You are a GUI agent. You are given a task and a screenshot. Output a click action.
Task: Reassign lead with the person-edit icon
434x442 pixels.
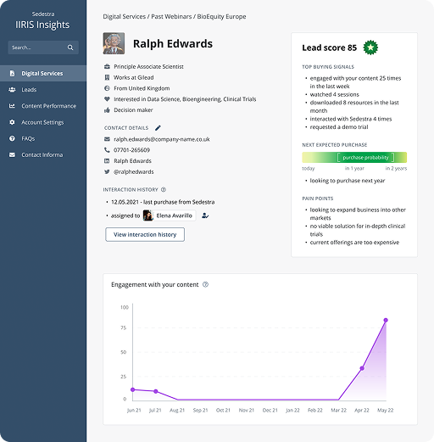pos(205,215)
